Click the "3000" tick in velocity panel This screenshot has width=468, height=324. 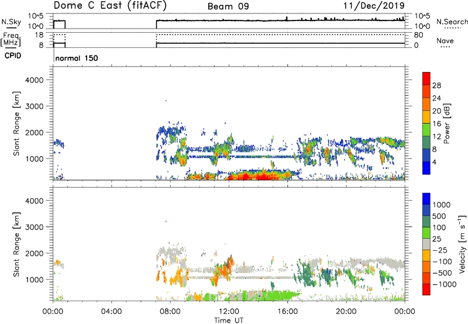point(34,227)
